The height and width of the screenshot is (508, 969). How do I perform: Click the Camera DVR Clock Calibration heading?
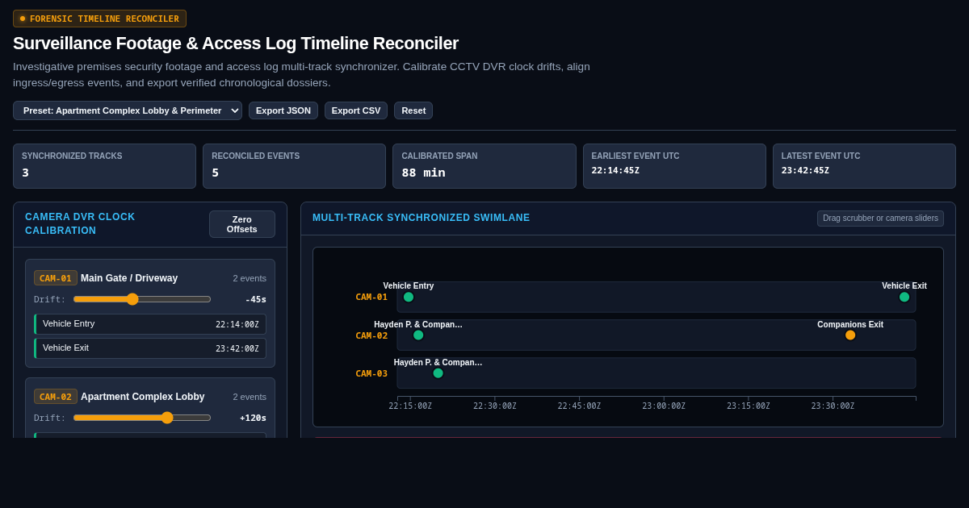[x=80, y=224]
